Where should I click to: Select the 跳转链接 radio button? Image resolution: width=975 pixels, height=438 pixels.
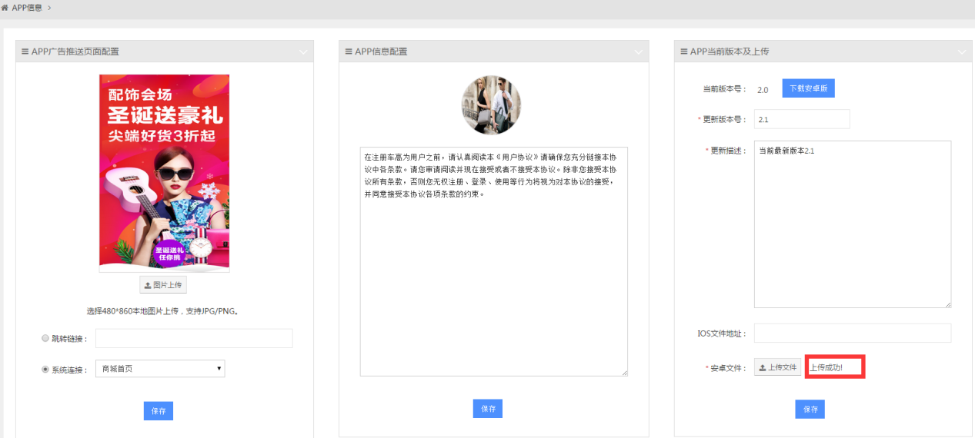click(45, 339)
